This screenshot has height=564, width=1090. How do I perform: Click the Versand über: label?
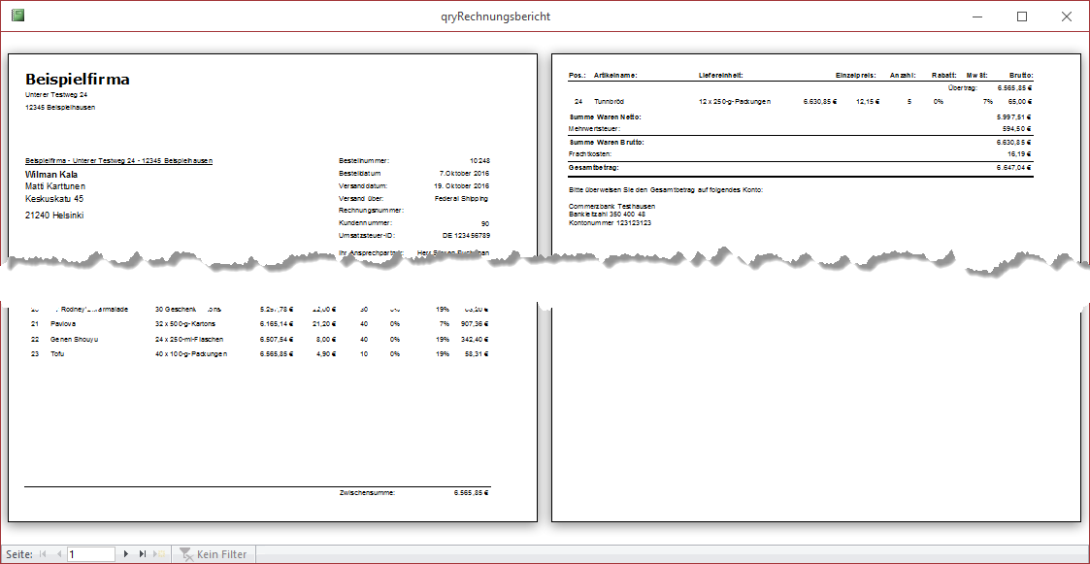pyautogui.click(x=361, y=198)
